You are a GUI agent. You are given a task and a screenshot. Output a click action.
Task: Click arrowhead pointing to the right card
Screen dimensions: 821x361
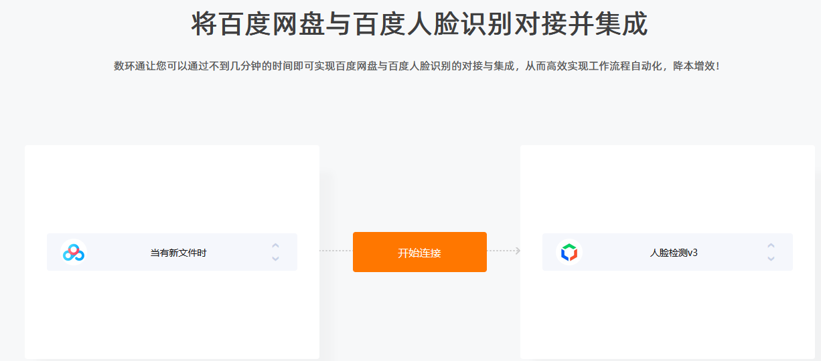click(x=517, y=251)
